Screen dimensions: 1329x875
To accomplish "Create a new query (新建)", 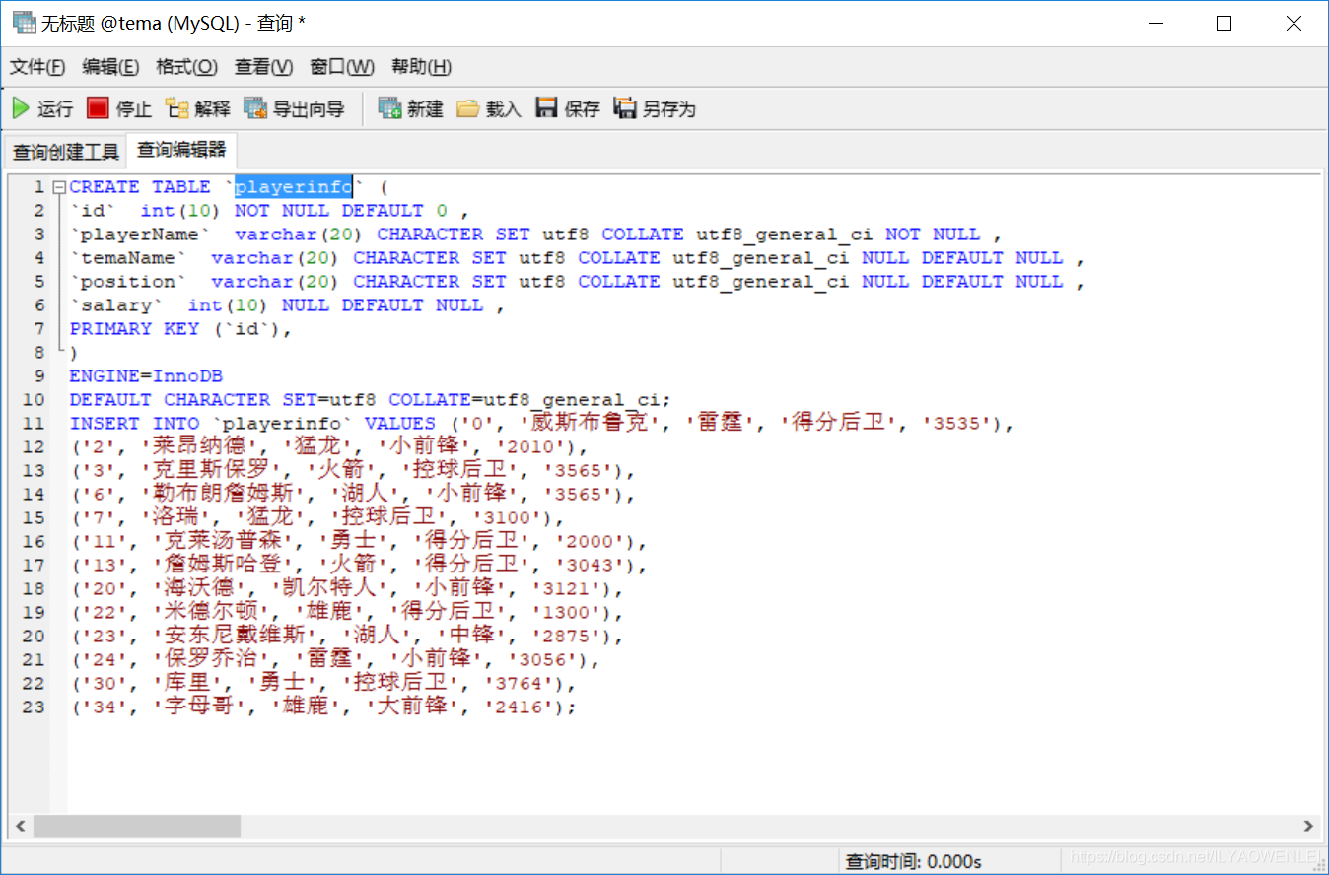I will tap(411, 108).
